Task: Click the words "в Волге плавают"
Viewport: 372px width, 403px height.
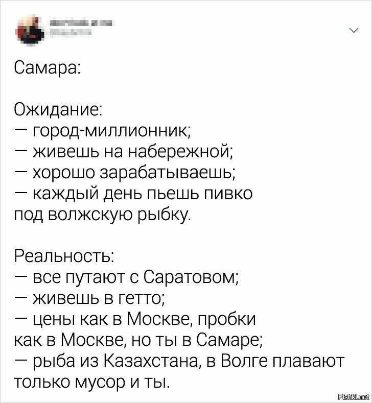Action: tap(275, 362)
